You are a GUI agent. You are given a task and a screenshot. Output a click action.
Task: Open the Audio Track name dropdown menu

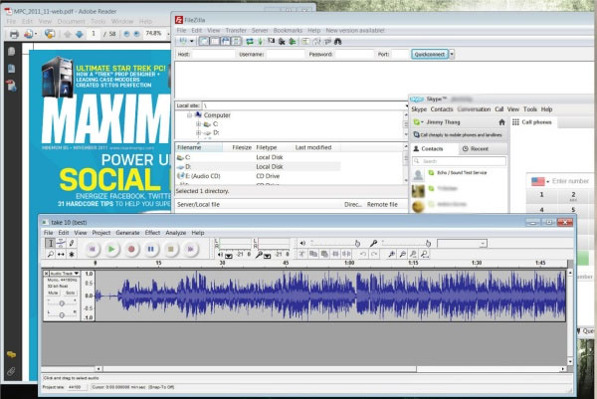66,274
